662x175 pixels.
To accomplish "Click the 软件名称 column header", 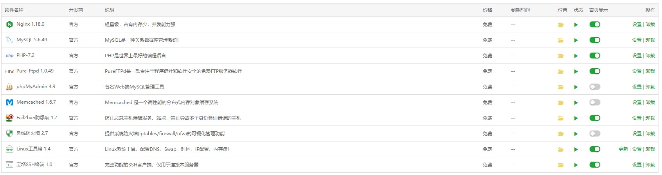I will coord(14,10).
